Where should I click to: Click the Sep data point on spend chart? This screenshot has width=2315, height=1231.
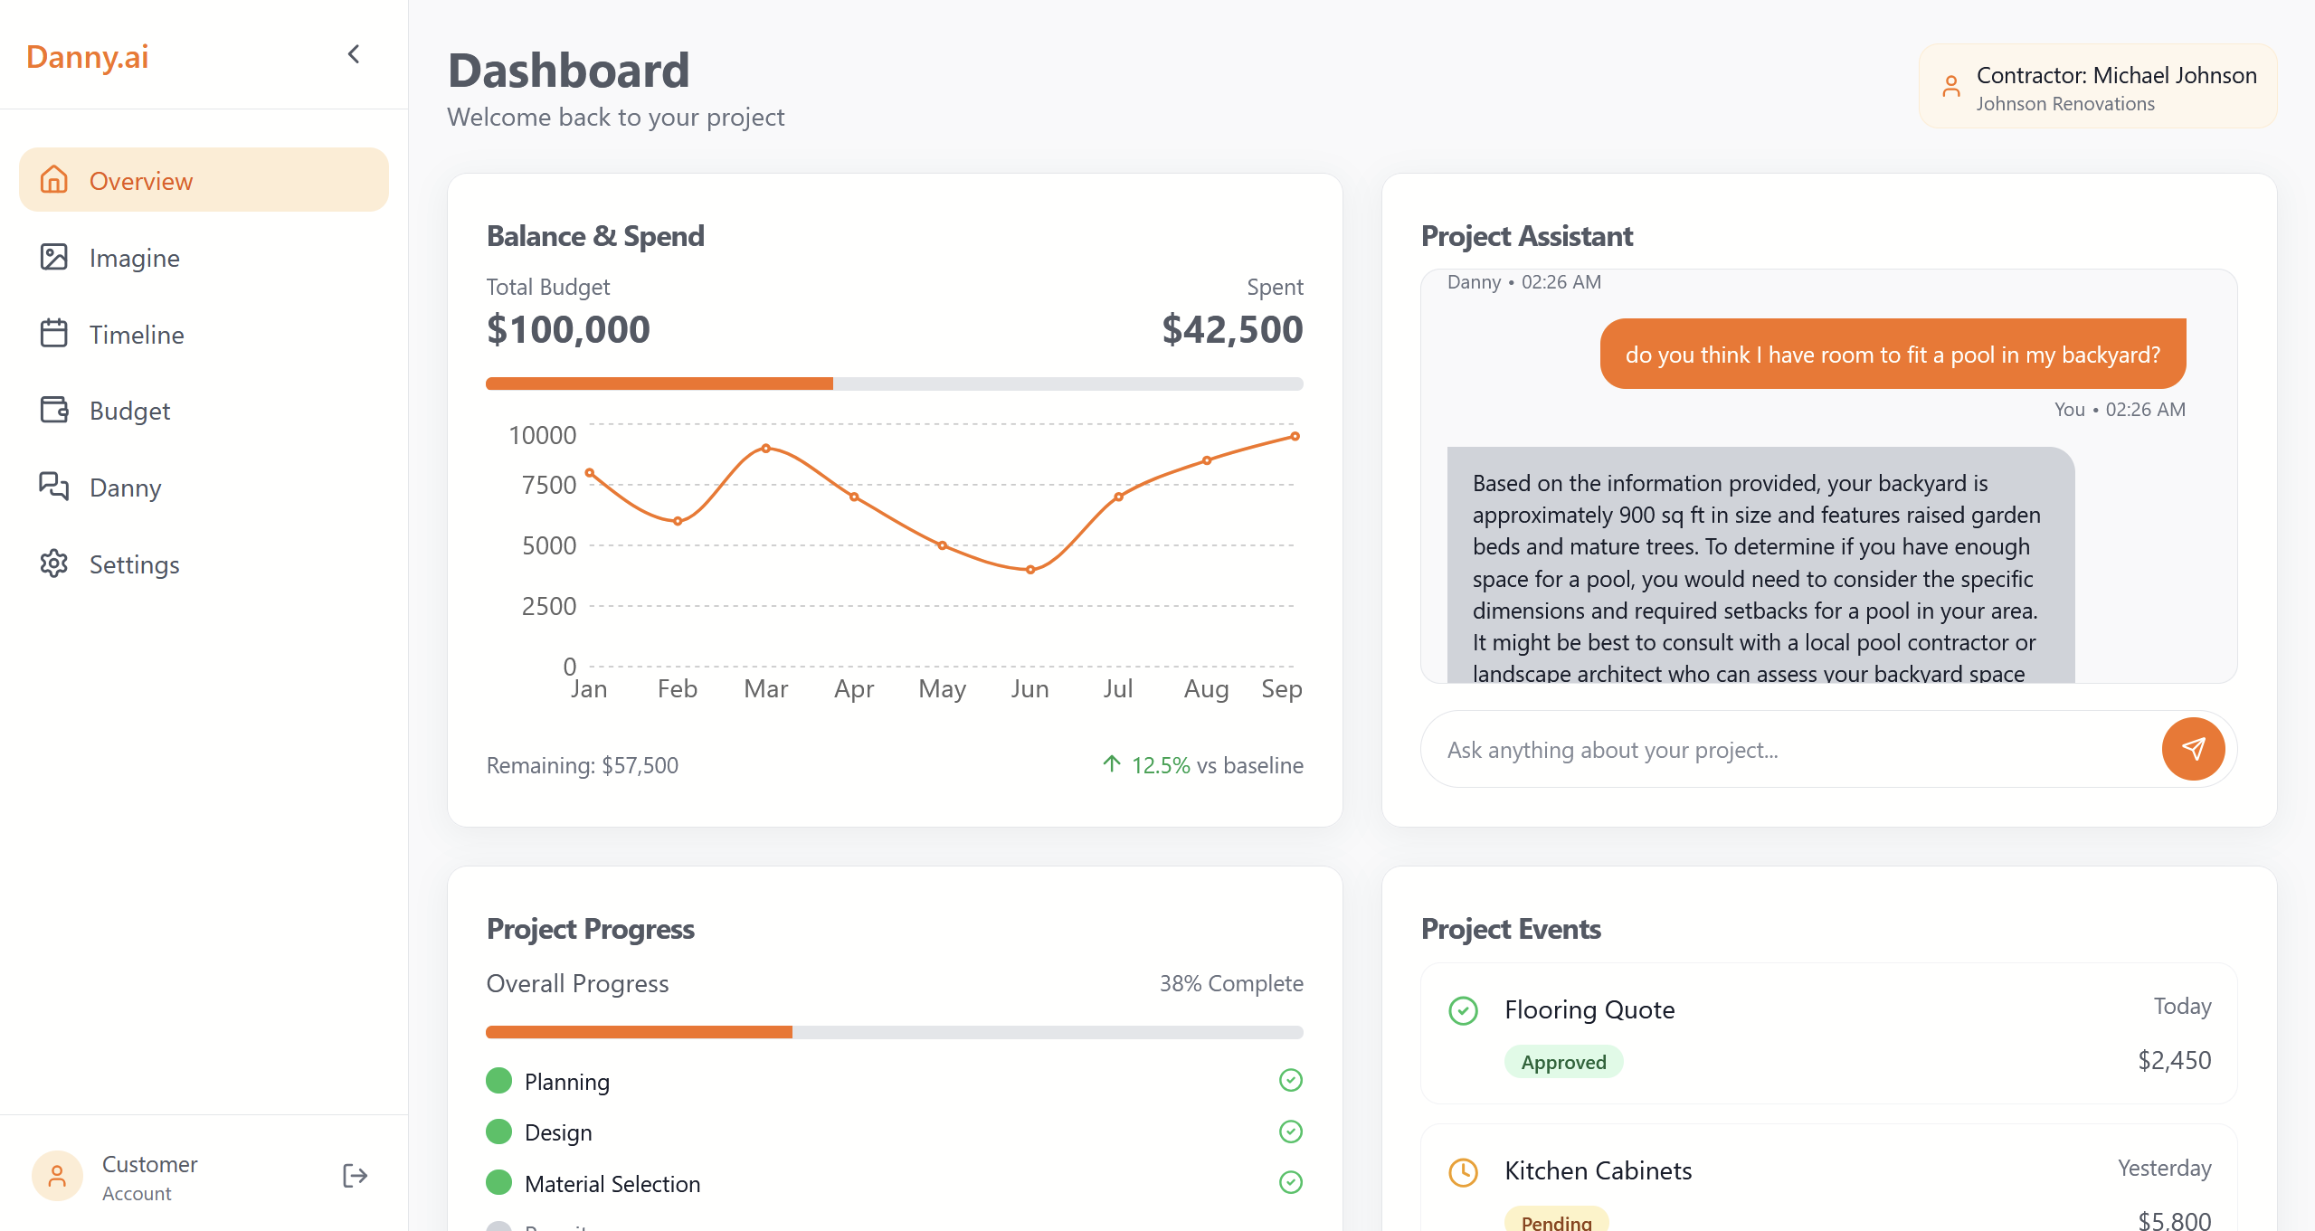(1295, 436)
